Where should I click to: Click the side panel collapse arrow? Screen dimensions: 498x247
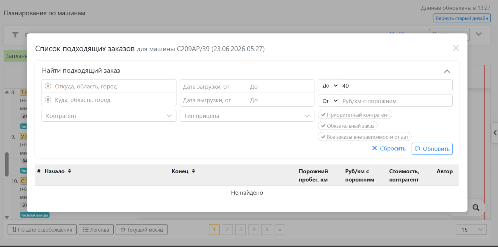[495, 133]
